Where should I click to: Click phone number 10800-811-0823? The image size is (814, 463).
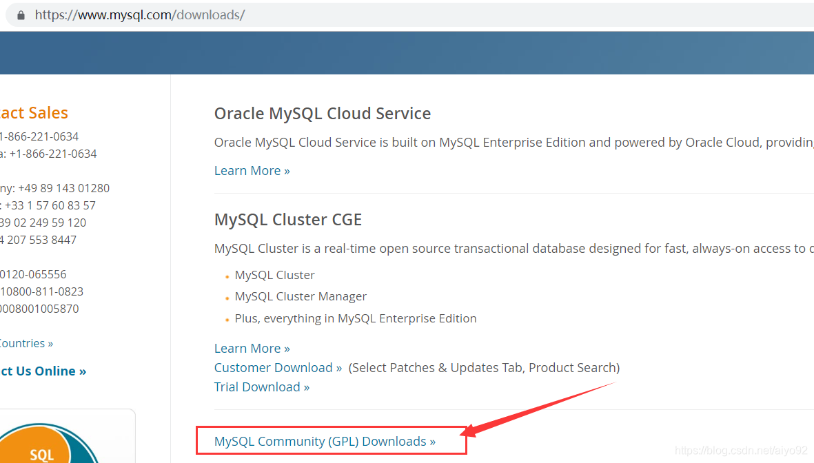41,291
